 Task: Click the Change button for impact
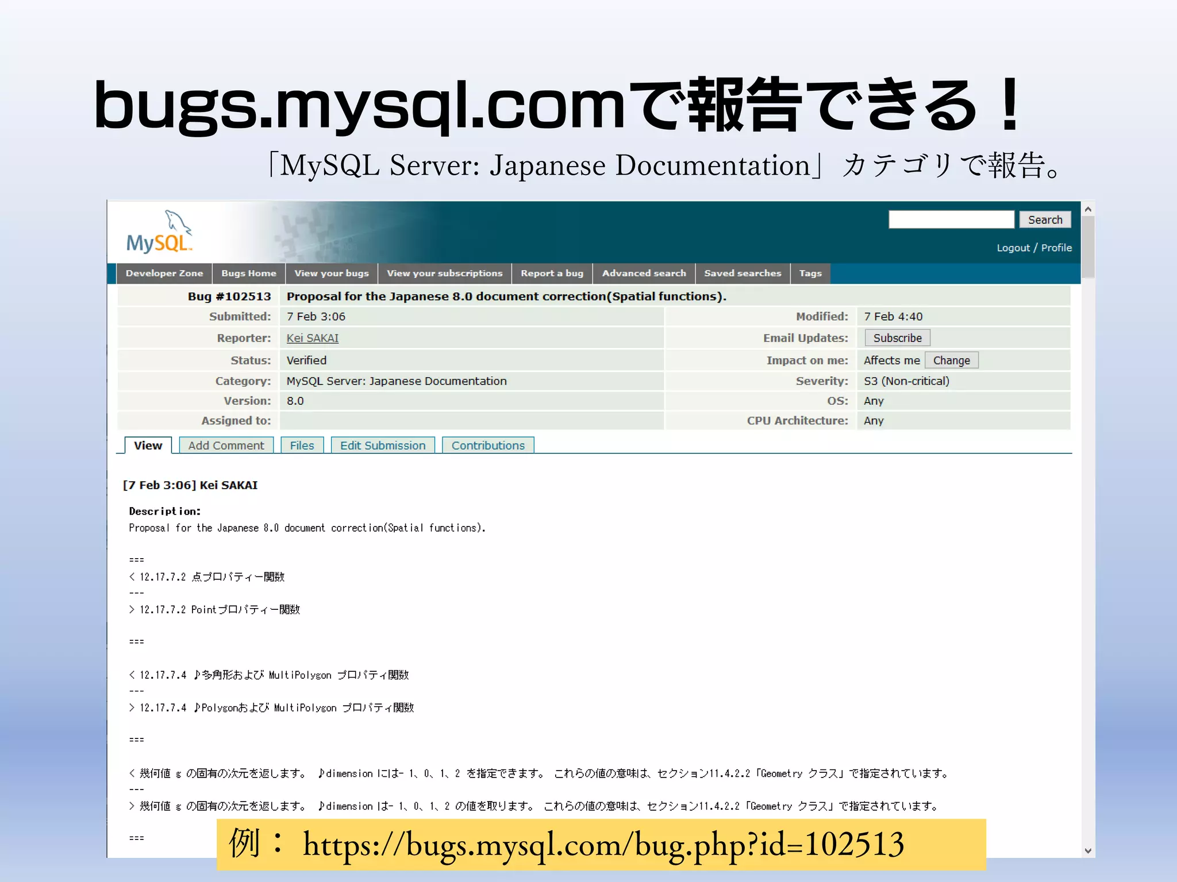[x=951, y=361]
